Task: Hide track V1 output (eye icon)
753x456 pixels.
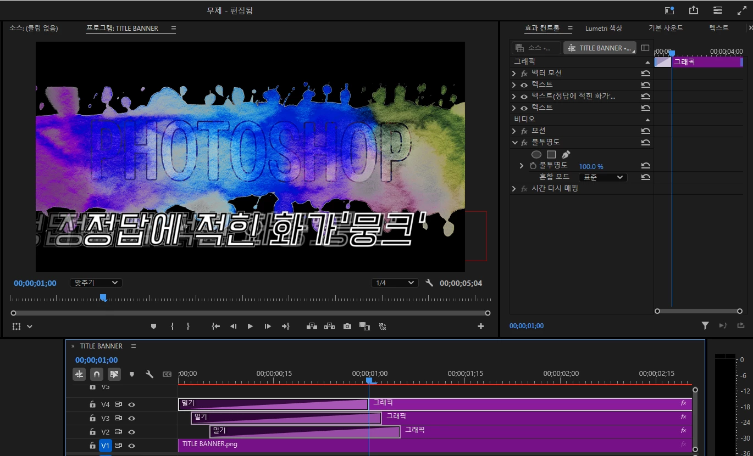Action: (132, 446)
